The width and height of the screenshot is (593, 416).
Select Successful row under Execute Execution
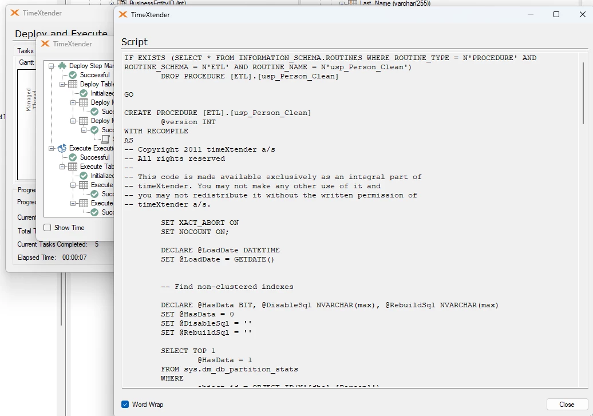pyautogui.click(x=94, y=157)
